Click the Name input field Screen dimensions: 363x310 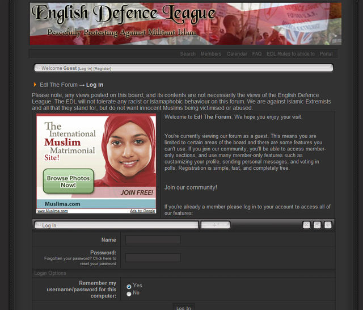point(153,240)
